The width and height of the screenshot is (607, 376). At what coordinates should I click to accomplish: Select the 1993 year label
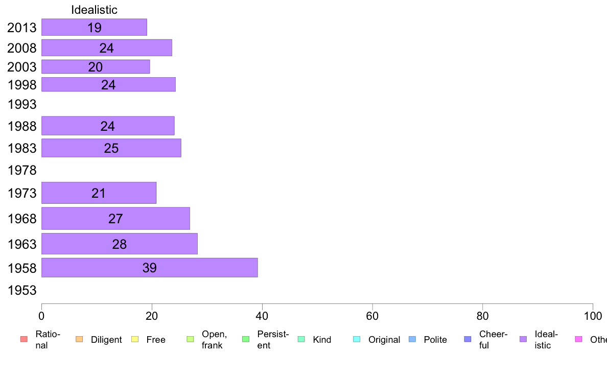click(x=22, y=104)
